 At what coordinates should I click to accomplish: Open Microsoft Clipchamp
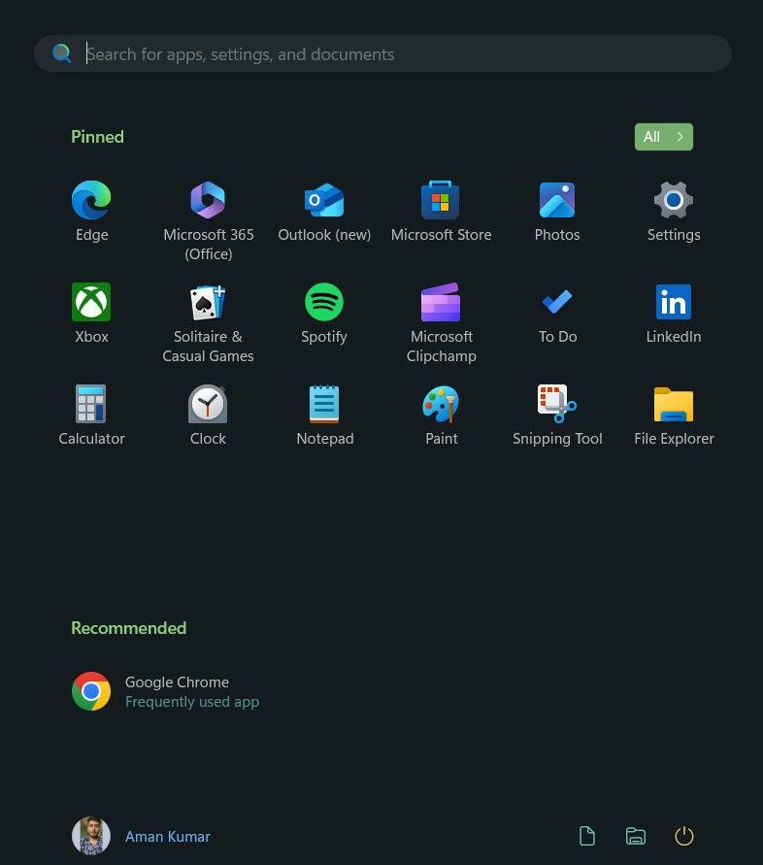pos(441,322)
